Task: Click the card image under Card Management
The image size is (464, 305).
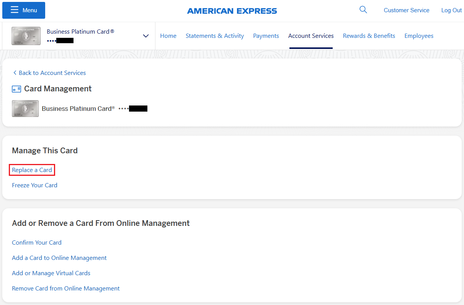Action: click(25, 109)
